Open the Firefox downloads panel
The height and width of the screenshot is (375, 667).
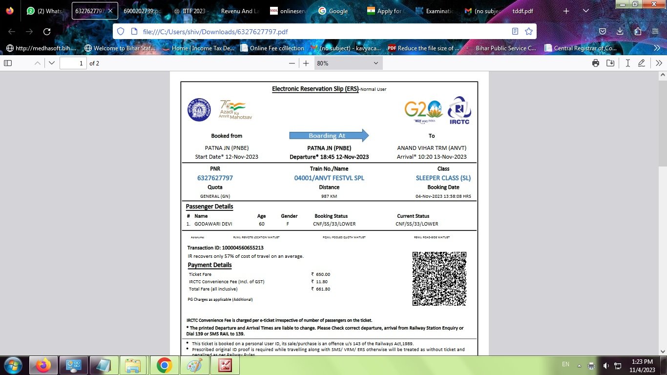[x=620, y=31]
